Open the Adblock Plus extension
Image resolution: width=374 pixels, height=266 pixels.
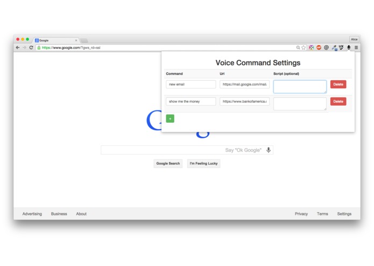[319, 47]
